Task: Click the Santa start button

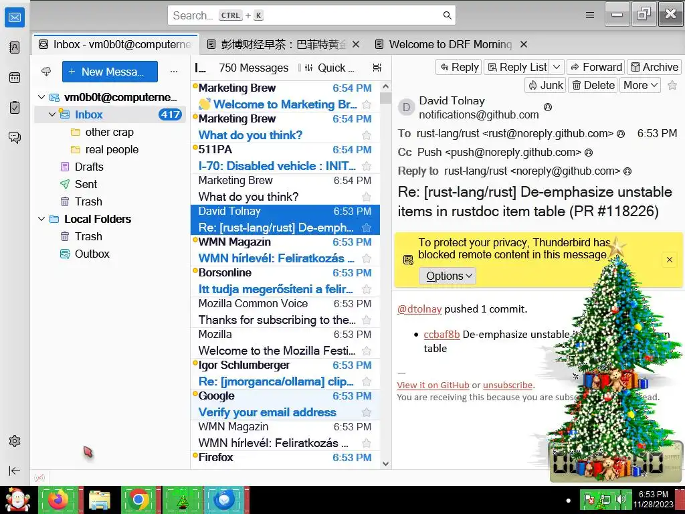Action: click(17, 499)
